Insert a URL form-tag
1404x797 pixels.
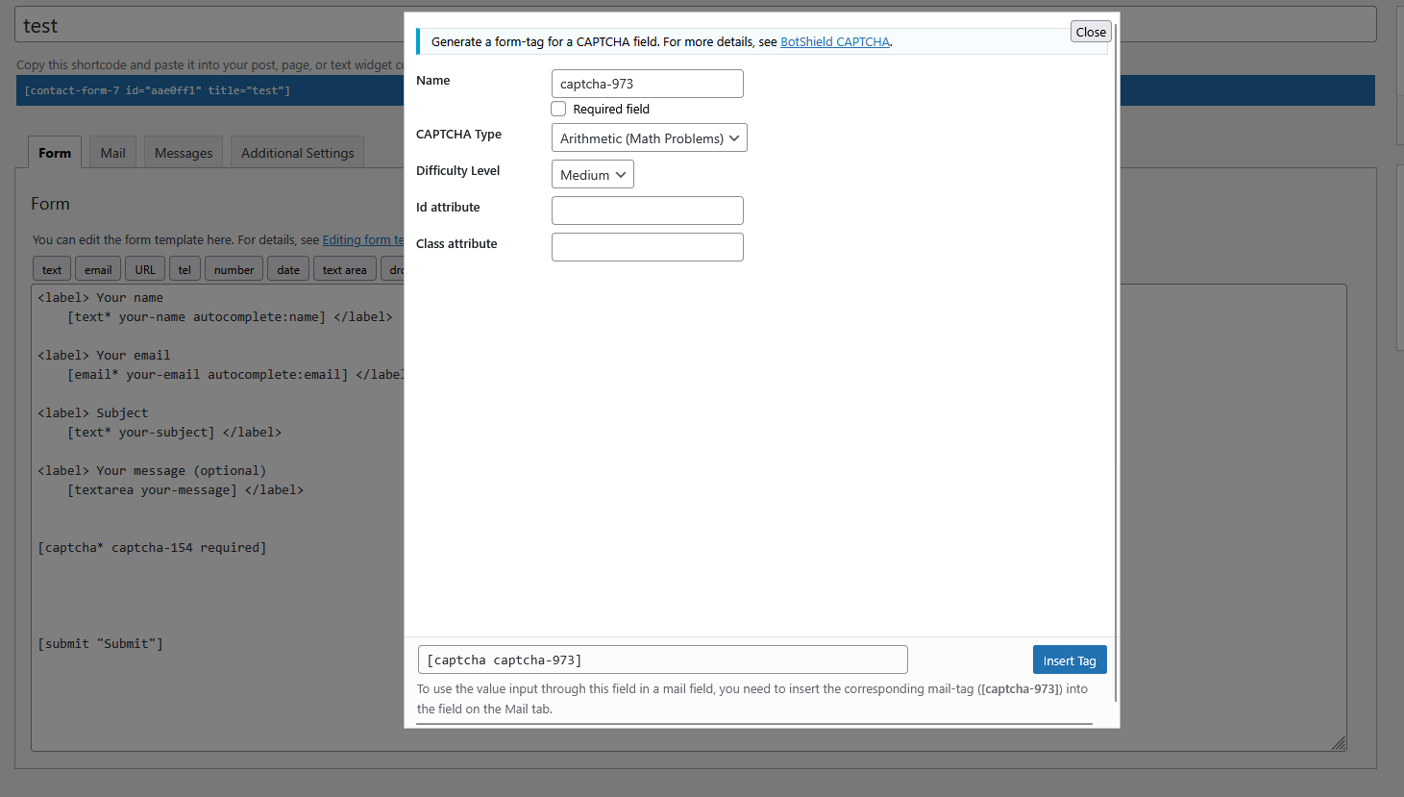coord(144,268)
